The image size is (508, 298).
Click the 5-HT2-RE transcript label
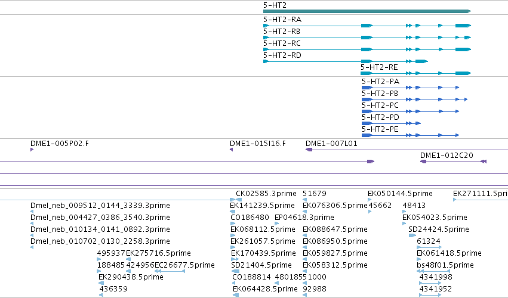click(x=379, y=67)
